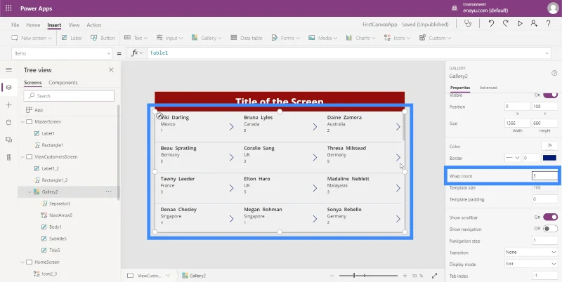Toggle the Show scrollbar switch

tap(550, 217)
